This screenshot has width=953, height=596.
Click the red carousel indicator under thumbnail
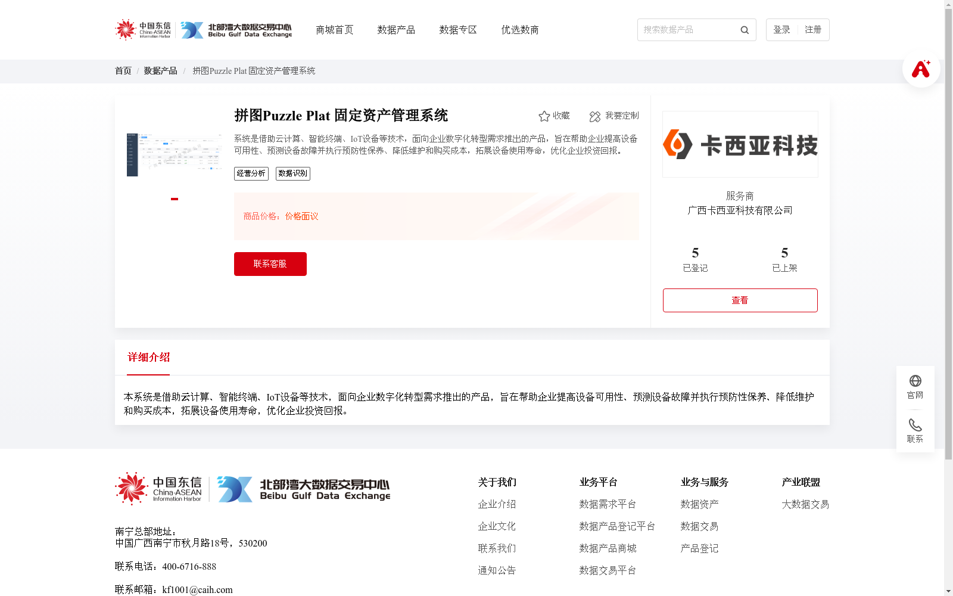tap(175, 199)
